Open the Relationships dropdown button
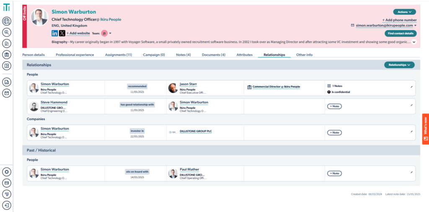429x212 pixels. (399, 65)
